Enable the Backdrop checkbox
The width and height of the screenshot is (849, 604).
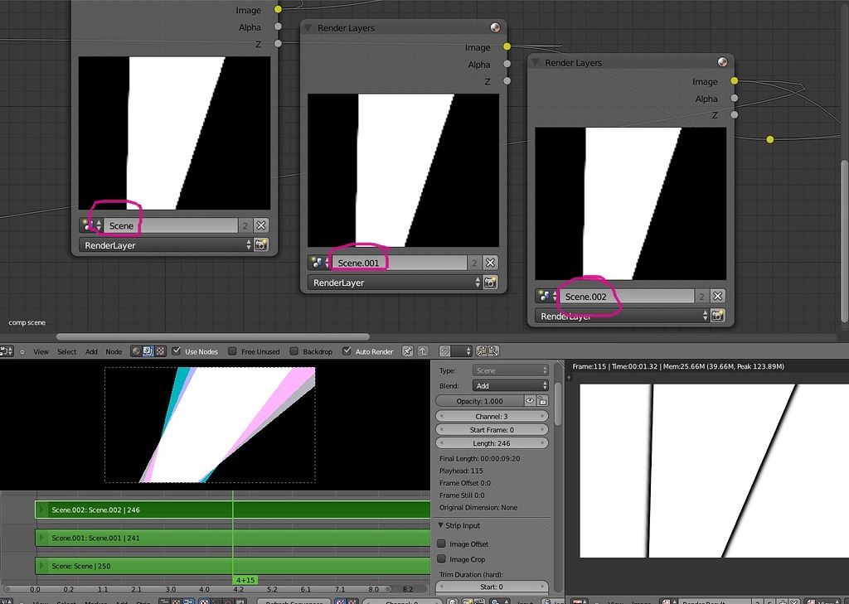tap(294, 351)
